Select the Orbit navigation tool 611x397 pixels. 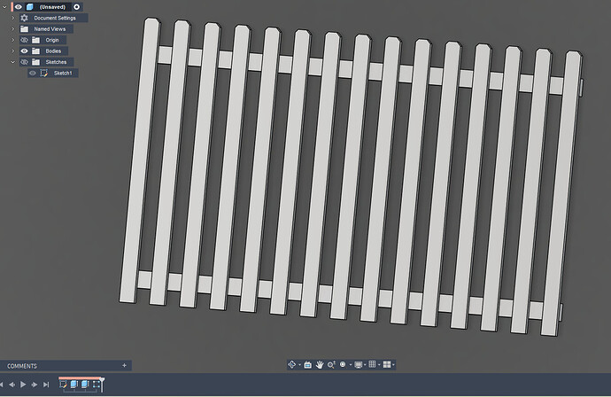[x=293, y=364]
